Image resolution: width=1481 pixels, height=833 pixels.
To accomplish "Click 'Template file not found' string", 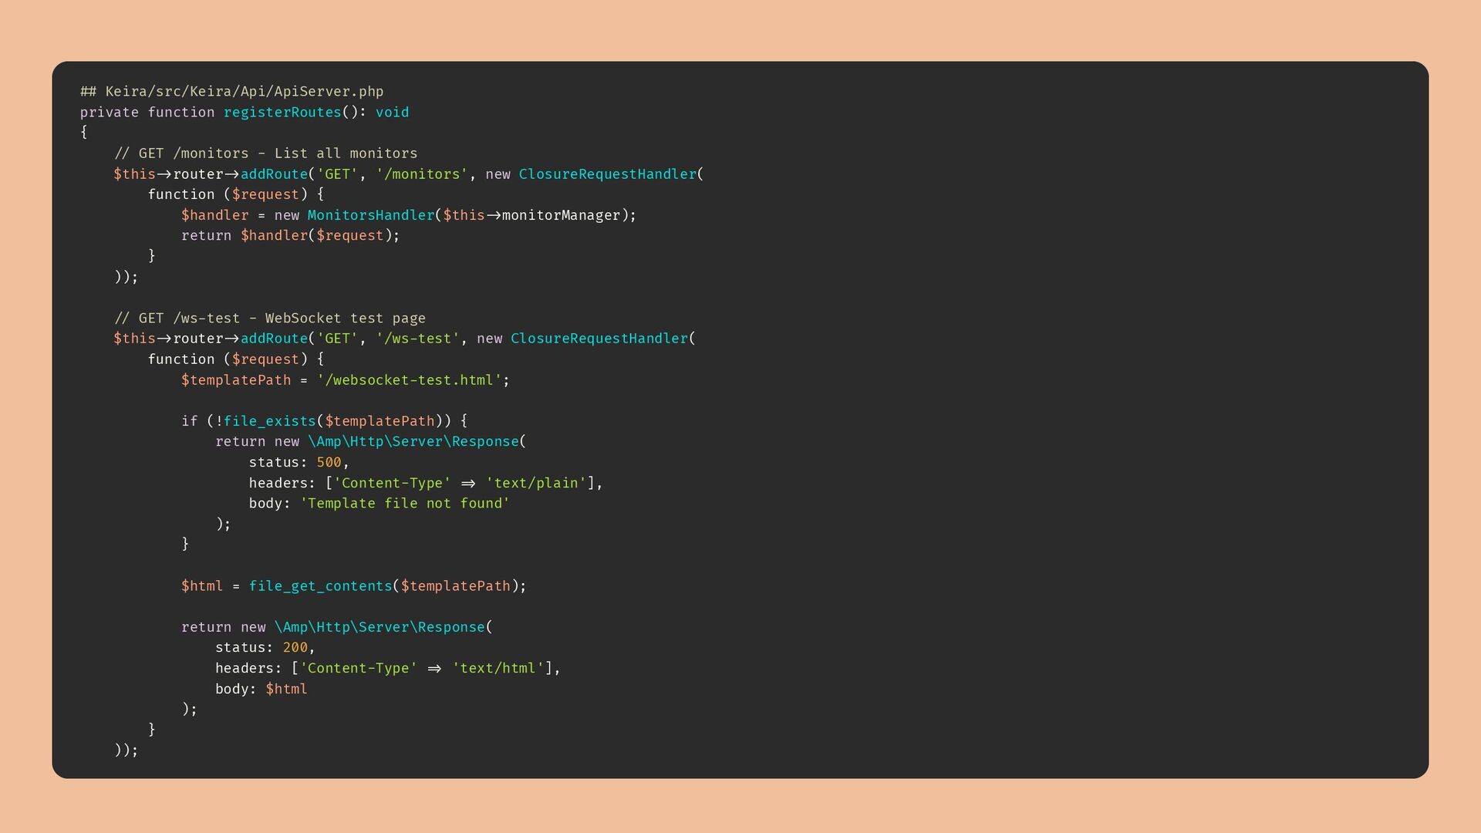I will pyautogui.click(x=404, y=504).
